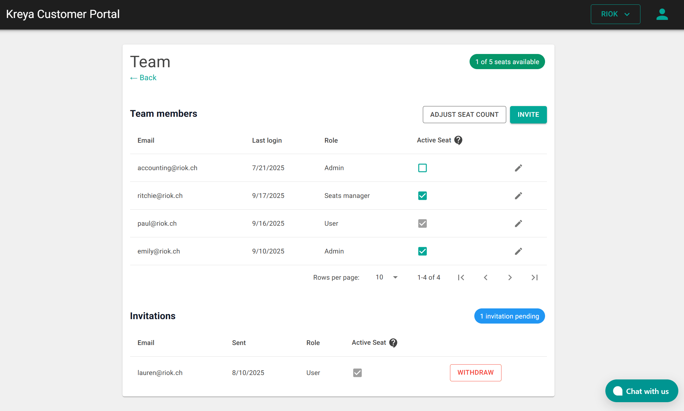The width and height of the screenshot is (684, 411).
Task: Open the RIOK organization dropdown
Action: pos(615,14)
